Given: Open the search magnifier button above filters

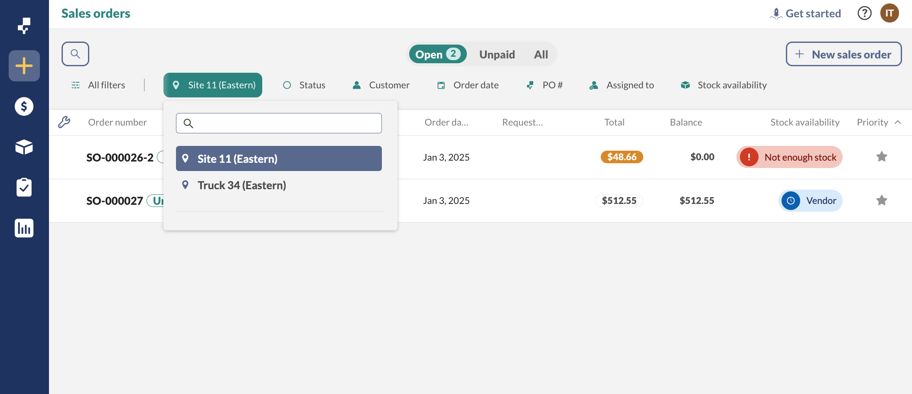Looking at the screenshot, I should [75, 54].
